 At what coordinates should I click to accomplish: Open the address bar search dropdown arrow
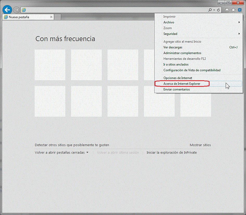coord(214,10)
